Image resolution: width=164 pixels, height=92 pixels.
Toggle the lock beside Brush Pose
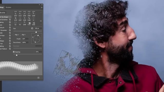pyautogui.click(x=10, y=36)
